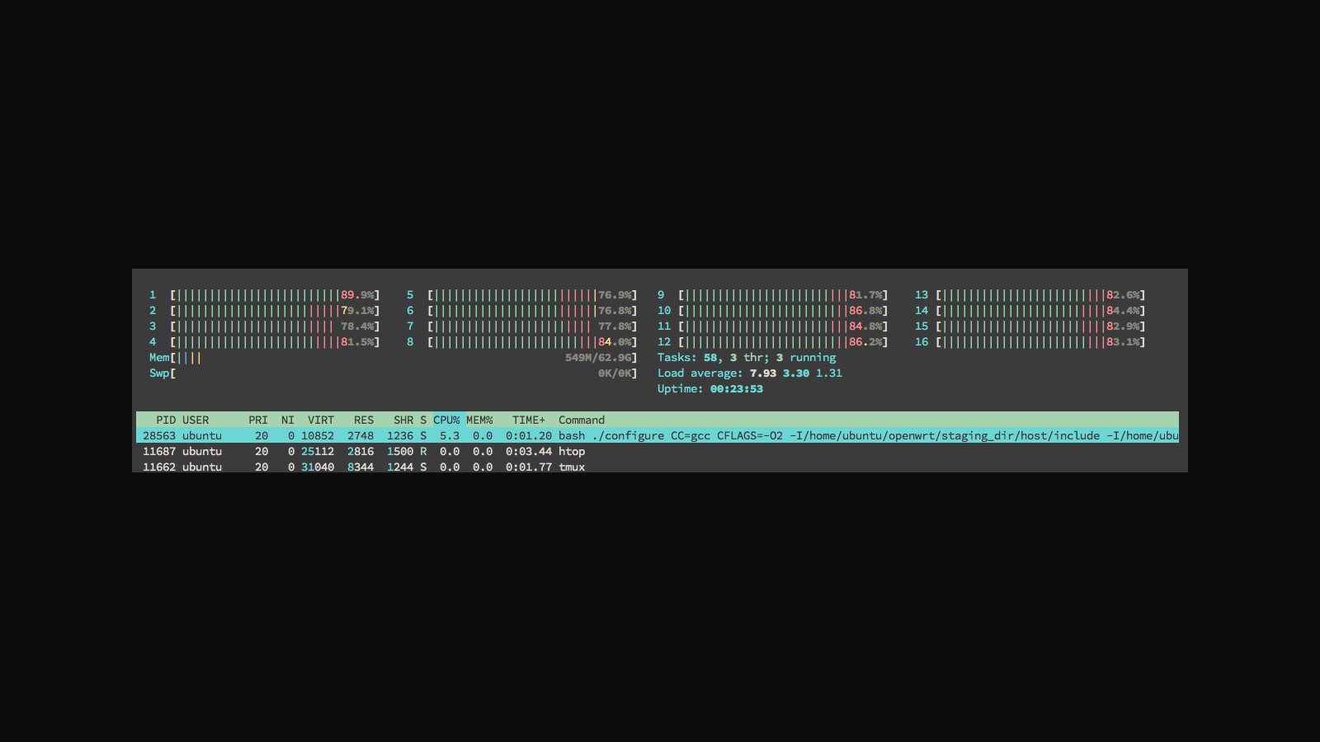Click CPU 14 meter at 84.4%

[x=1030, y=310]
